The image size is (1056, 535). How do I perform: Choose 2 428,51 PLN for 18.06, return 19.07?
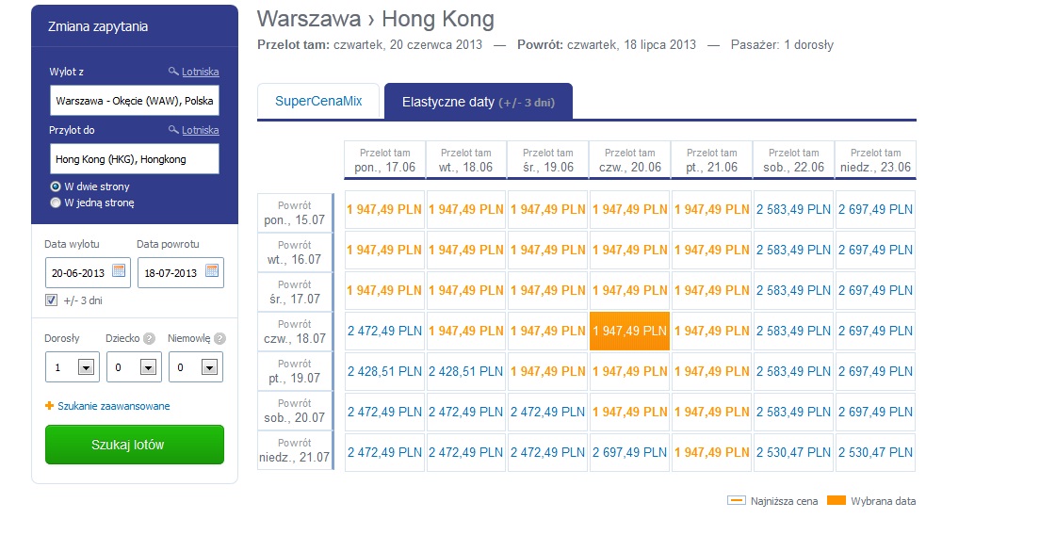pos(466,371)
